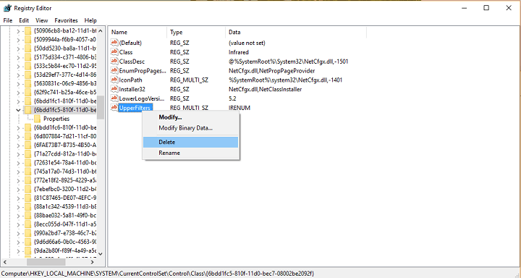Click the folder icon of key {6bdd1fc6-810f-11d0
The image size is (521, 278).
point(28,127)
